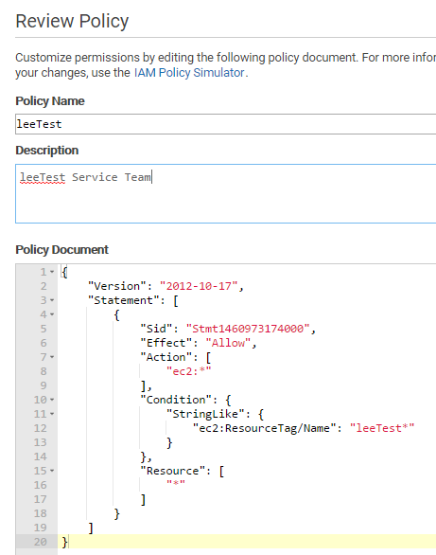Click the Policy Name input field
436x555 pixels.
225,124
